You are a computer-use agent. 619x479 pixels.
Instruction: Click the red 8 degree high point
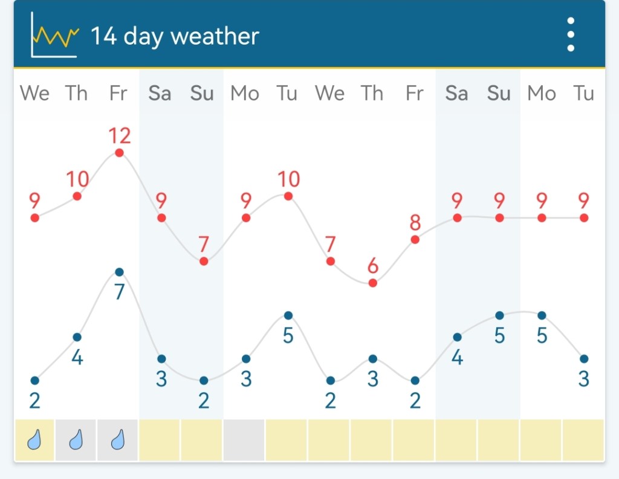[x=415, y=239]
